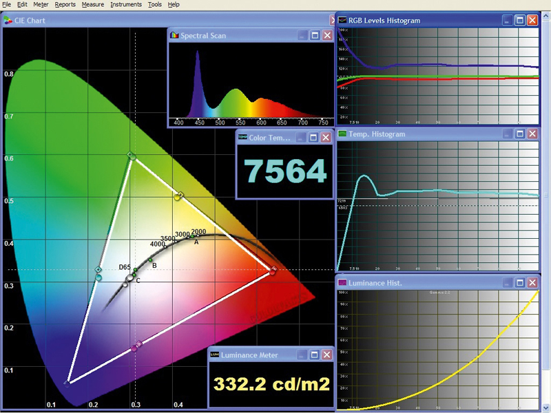
Task: Open the File menu
Action: coord(7,5)
